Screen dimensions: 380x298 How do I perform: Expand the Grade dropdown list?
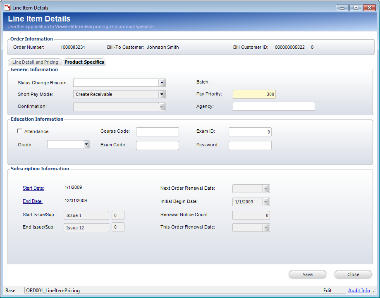pyautogui.click(x=86, y=144)
